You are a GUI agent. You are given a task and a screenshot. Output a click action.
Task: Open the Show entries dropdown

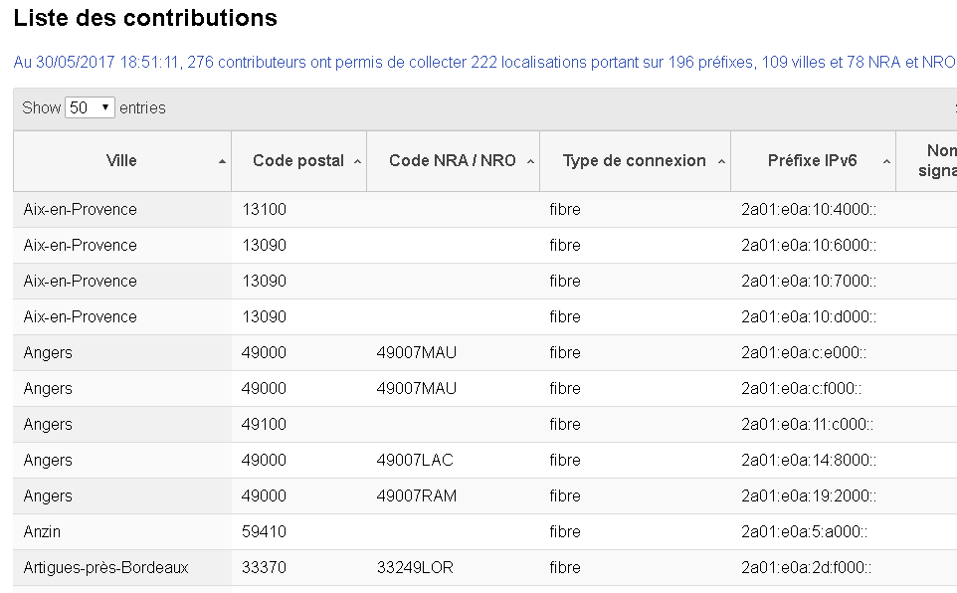click(x=90, y=107)
